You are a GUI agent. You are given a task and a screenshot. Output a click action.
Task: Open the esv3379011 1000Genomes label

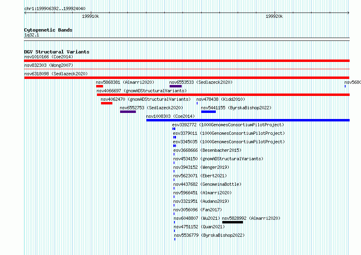229,133
